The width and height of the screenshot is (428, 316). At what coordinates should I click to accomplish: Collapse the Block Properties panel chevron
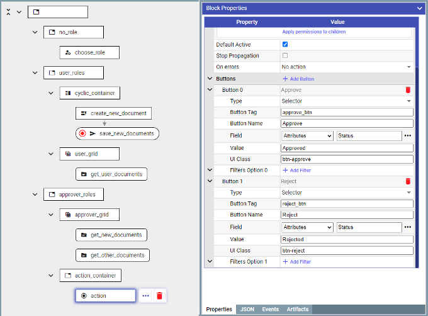point(420,8)
